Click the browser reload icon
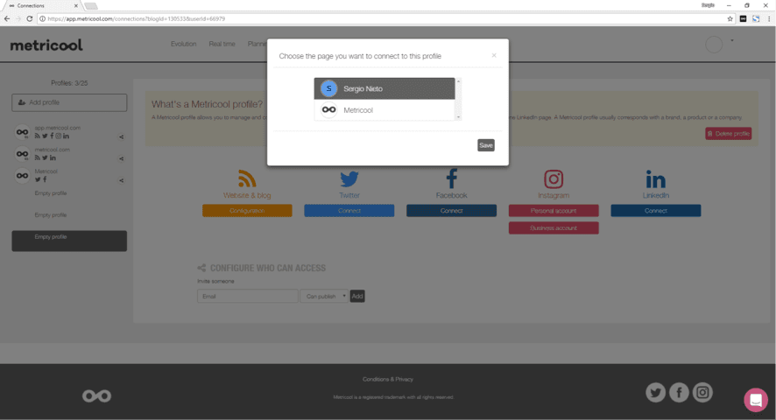This screenshot has height=420, width=776. [x=29, y=18]
